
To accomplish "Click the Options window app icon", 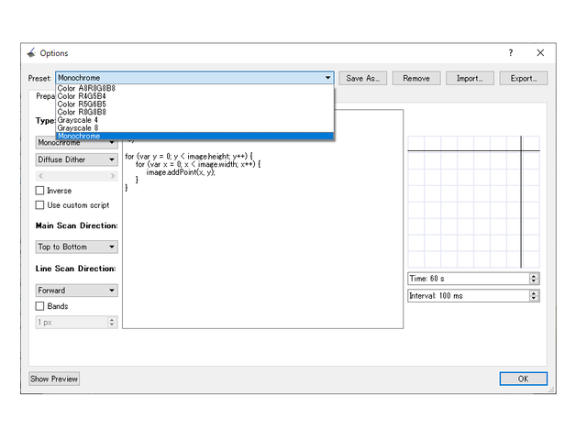I will pos(31,53).
